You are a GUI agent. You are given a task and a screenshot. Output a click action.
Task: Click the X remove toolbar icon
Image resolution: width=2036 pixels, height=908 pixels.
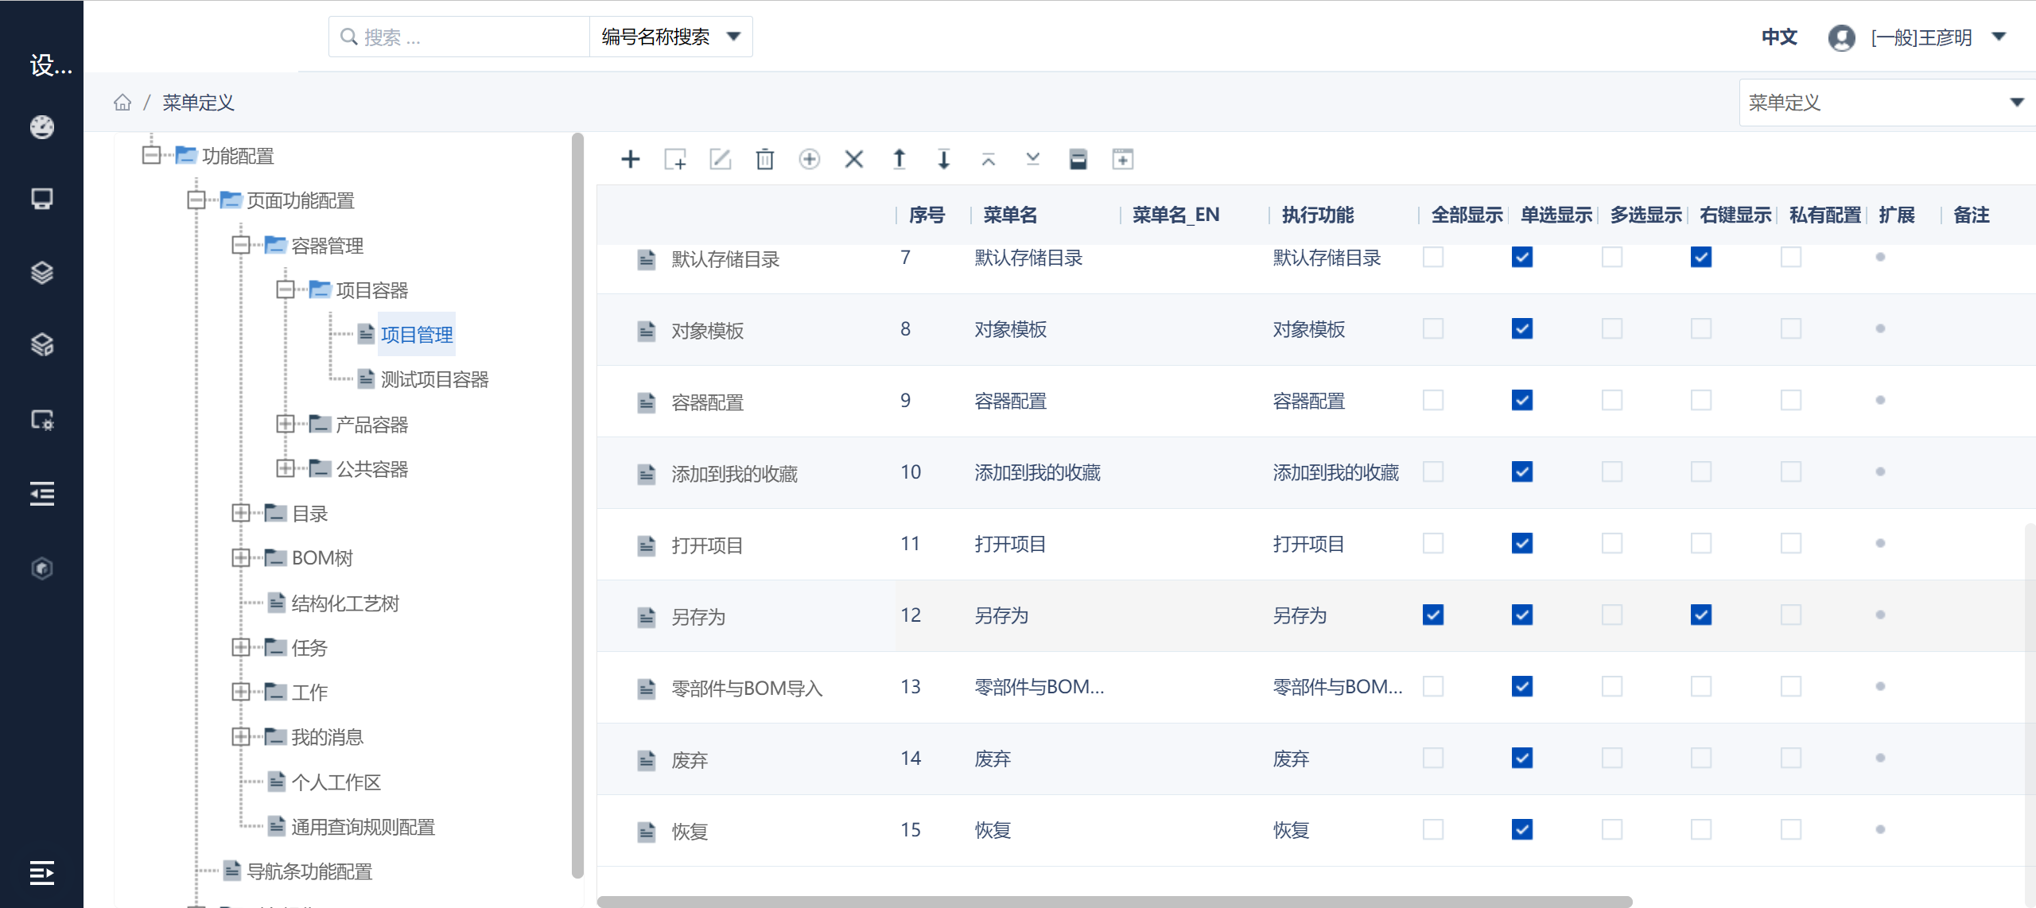pos(854,159)
